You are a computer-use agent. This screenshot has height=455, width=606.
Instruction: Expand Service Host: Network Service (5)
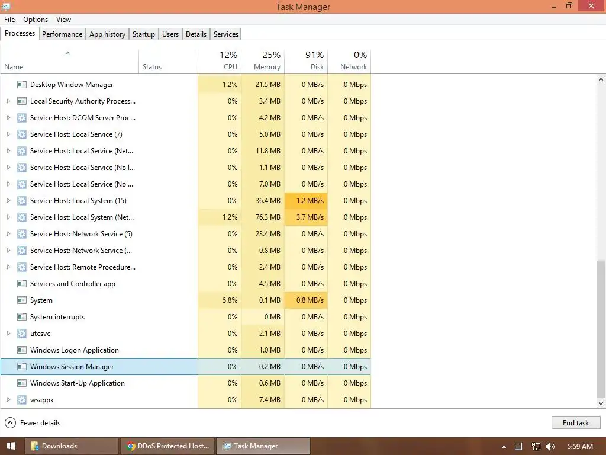click(x=8, y=233)
